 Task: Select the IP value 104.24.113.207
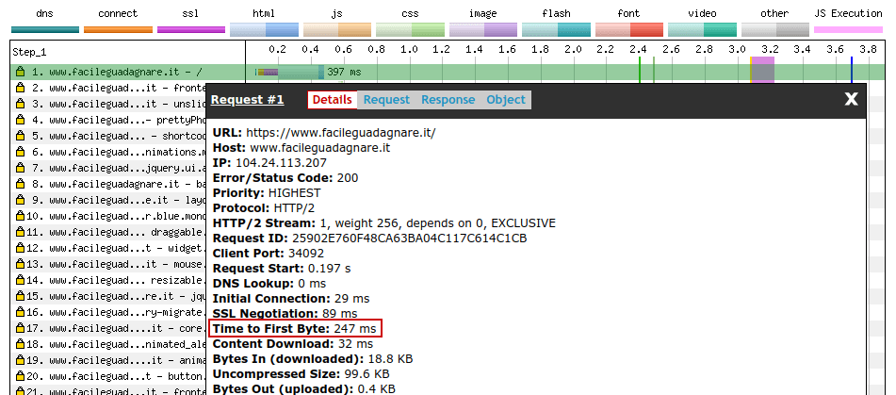pos(281,163)
